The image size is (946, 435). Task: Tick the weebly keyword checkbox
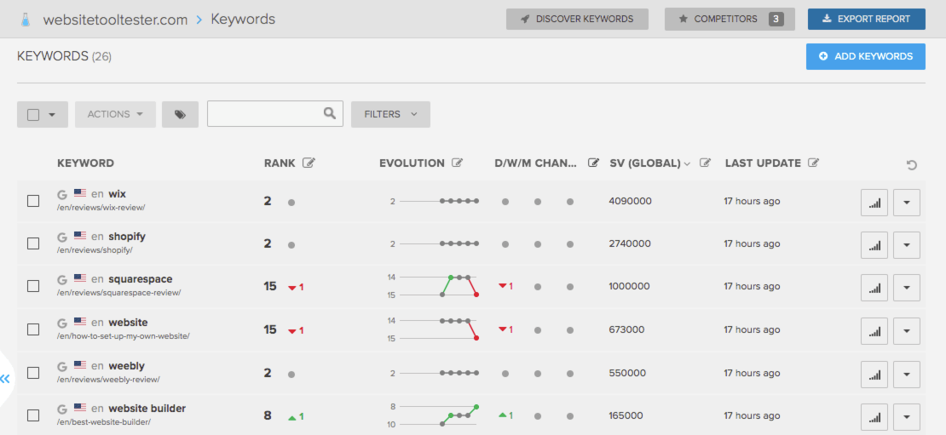pyautogui.click(x=33, y=373)
